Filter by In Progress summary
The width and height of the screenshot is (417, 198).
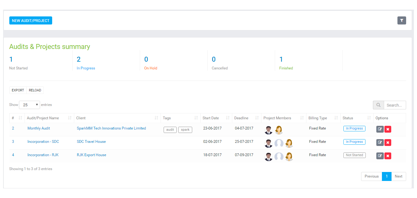pyautogui.click(x=86, y=68)
